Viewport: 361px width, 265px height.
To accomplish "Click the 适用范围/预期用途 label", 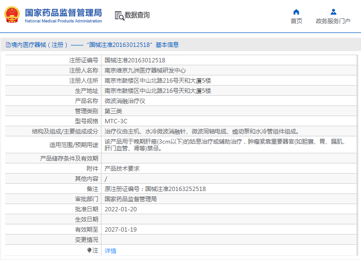I will [74, 145].
